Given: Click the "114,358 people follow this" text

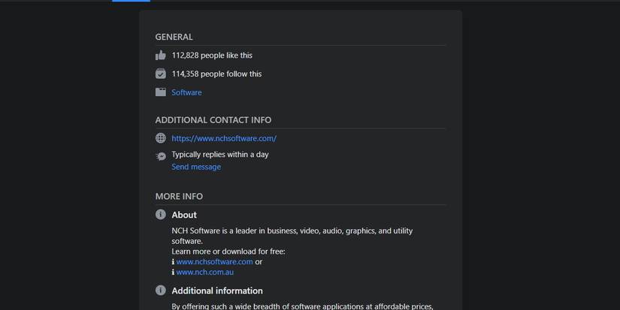Looking at the screenshot, I should click(x=216, y=74).
